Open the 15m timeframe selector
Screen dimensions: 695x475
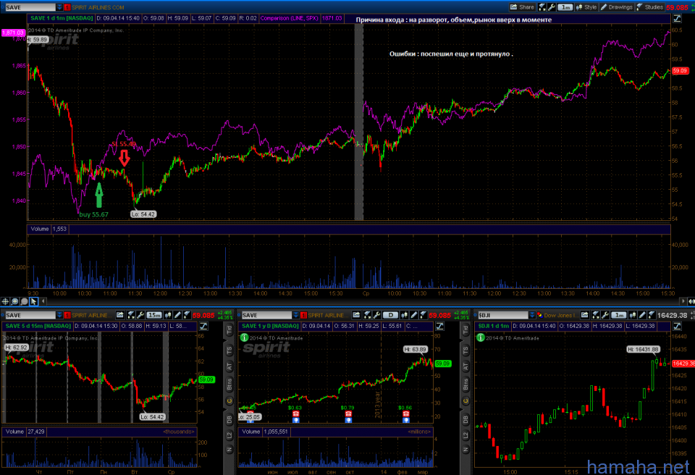(154, 315)
